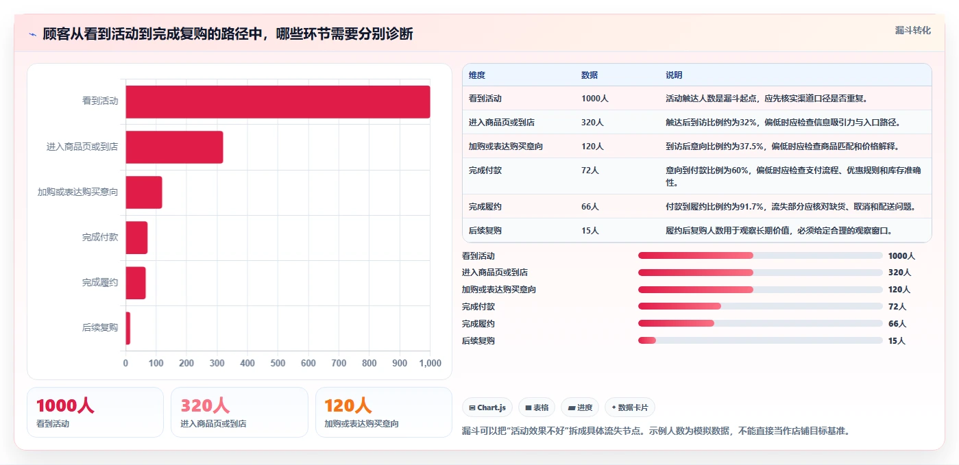The image size is (959, 465).
Task: Click 后续复购 in the table's 维度 column
Action: click(485, 231)
